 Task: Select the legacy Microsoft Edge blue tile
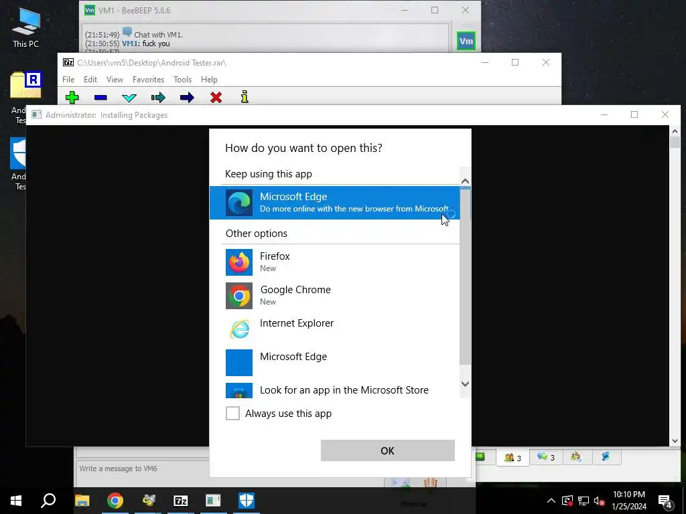tap(335, 362)
